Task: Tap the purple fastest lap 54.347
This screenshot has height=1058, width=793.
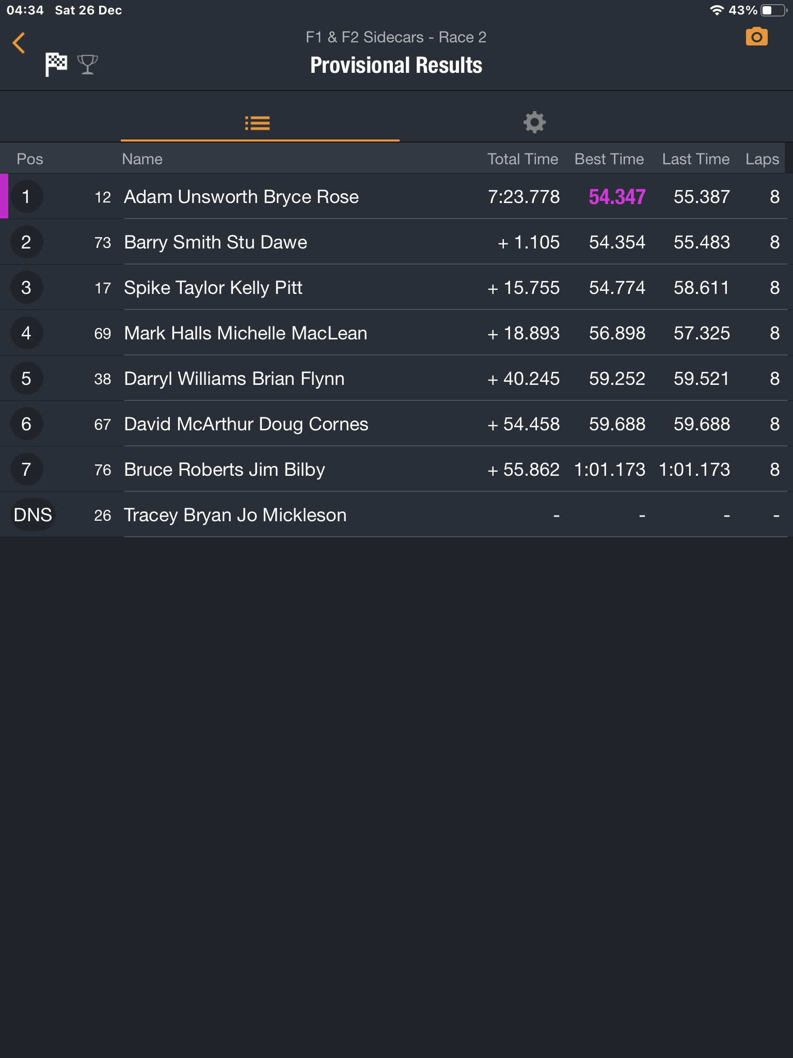Action: point(617,197)
